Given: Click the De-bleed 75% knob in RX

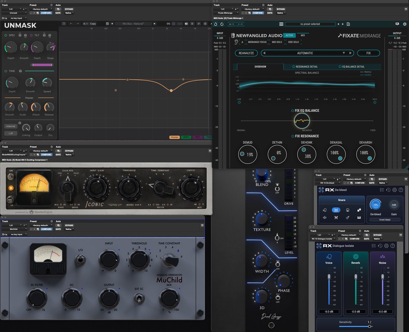Looking at the screenshot, I should tap(376, 205).
